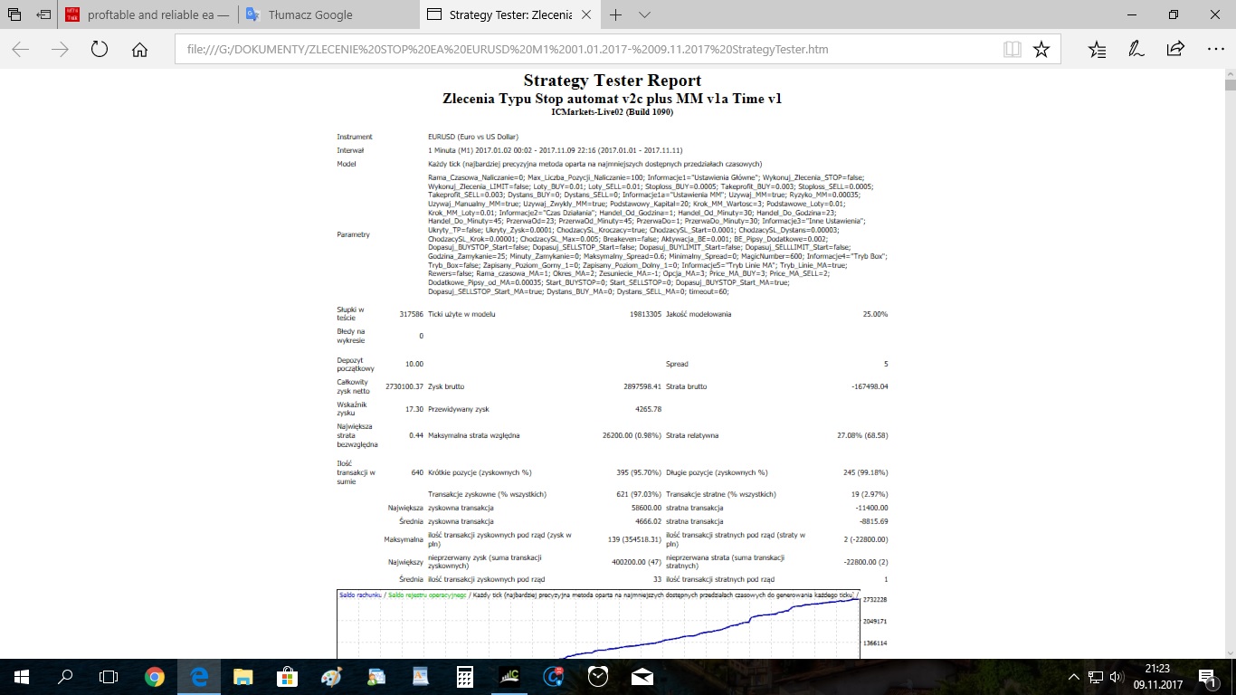Screen dimensions: 1236x695
Task: Open a new tab
Action: [x=616, y=14]
